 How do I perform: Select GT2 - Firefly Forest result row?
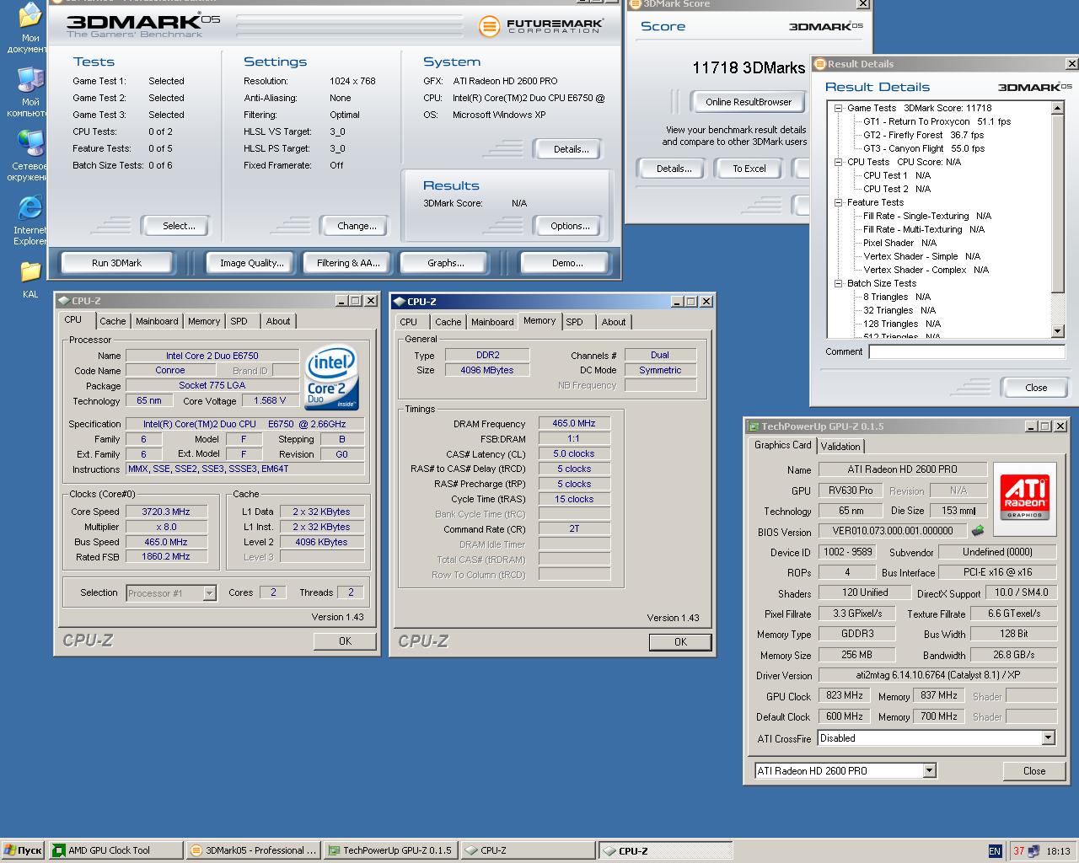923,135
